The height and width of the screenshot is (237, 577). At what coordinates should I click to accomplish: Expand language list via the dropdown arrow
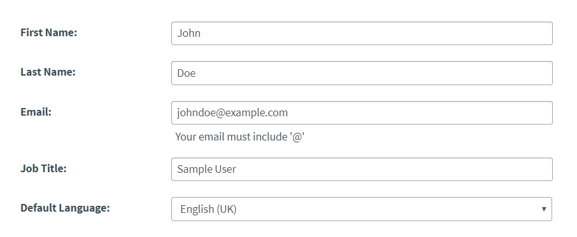point(544,209)
